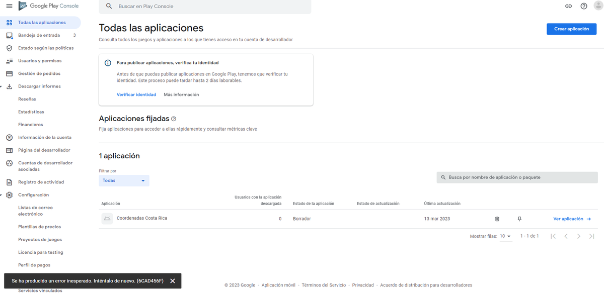Click the search magnifier icon in top bar
The image size is (604, 294).
109,7
